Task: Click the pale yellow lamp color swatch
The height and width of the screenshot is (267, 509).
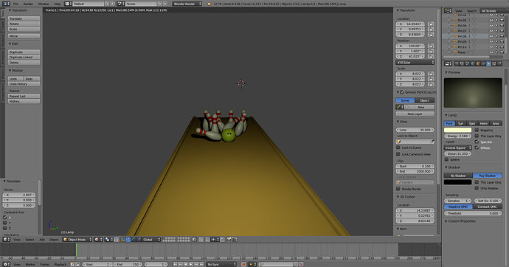Action: [457, 130]
